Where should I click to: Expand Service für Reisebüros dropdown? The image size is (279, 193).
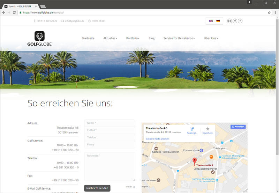tap(179, 38)
